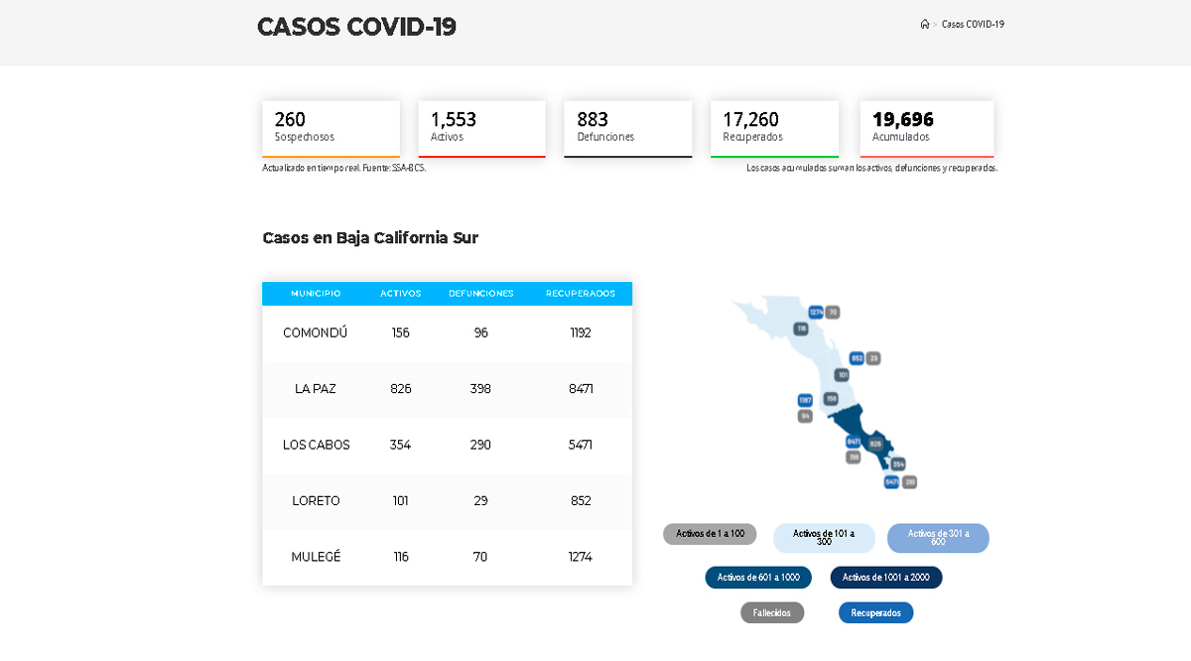Click the dark 116 badge on the map
The height and width of the screenshot is (661, 1191).
point(801,329)
